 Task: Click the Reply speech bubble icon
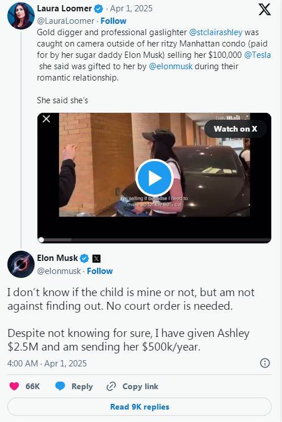(x=60, y=386)
